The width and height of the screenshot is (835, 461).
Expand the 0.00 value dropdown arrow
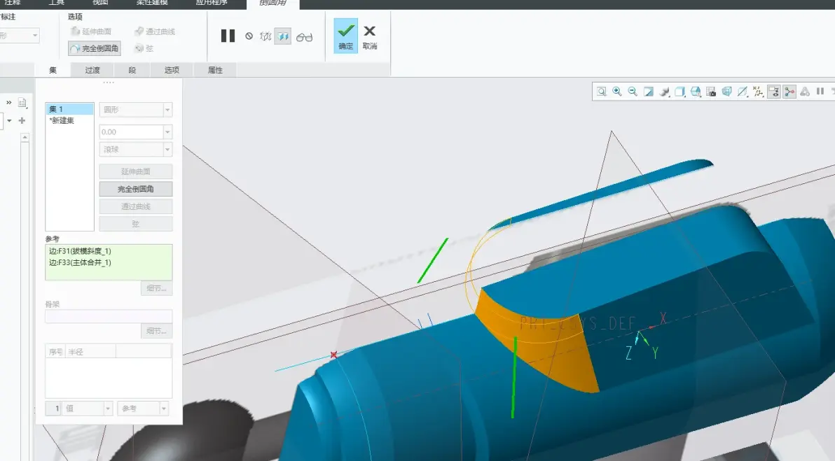(167, 132)
